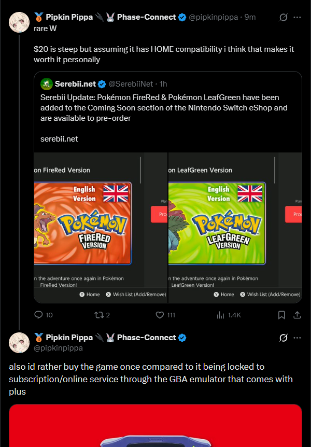Open more options menu on first tweet
Screen dimensions: 311x447
(298, 17)
